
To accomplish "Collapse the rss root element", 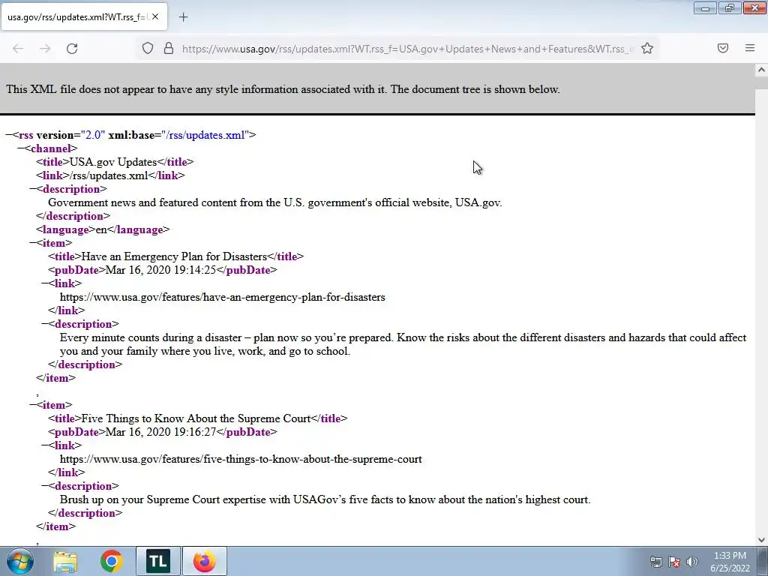I will 9,135.
